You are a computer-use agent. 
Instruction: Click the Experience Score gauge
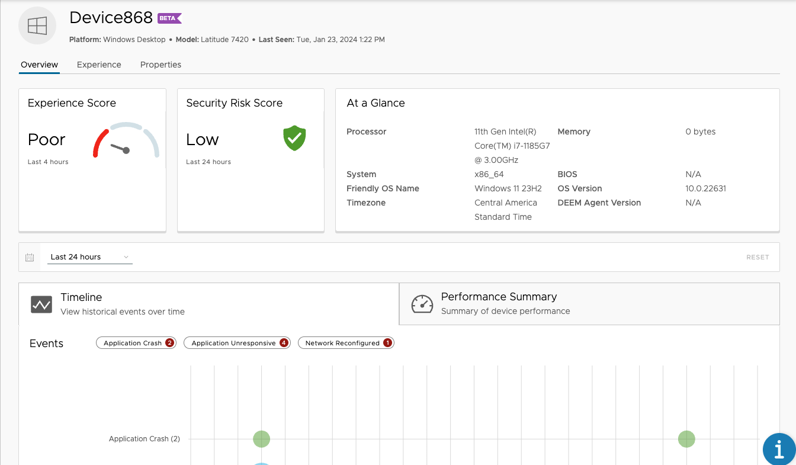[126, 141]
